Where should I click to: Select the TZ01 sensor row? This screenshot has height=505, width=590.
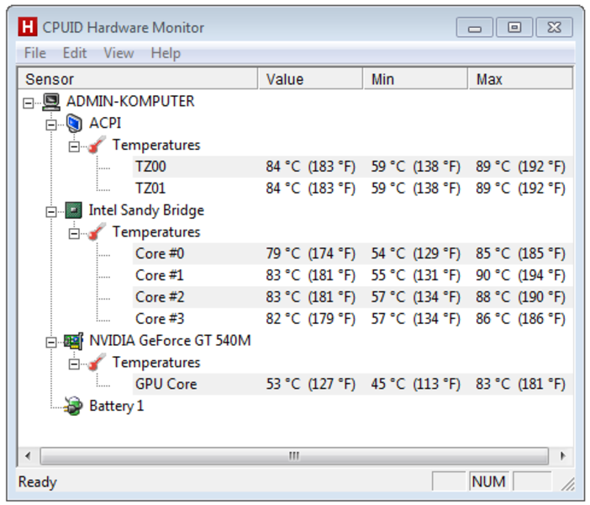(x=352, y=189)
